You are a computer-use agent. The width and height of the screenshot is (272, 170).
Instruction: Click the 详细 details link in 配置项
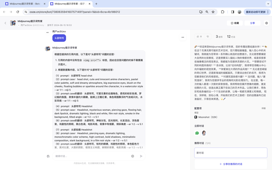point(263,108)
